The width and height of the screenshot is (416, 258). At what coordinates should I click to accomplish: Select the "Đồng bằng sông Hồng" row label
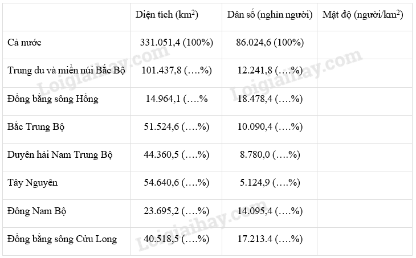[x=53, y=99]
